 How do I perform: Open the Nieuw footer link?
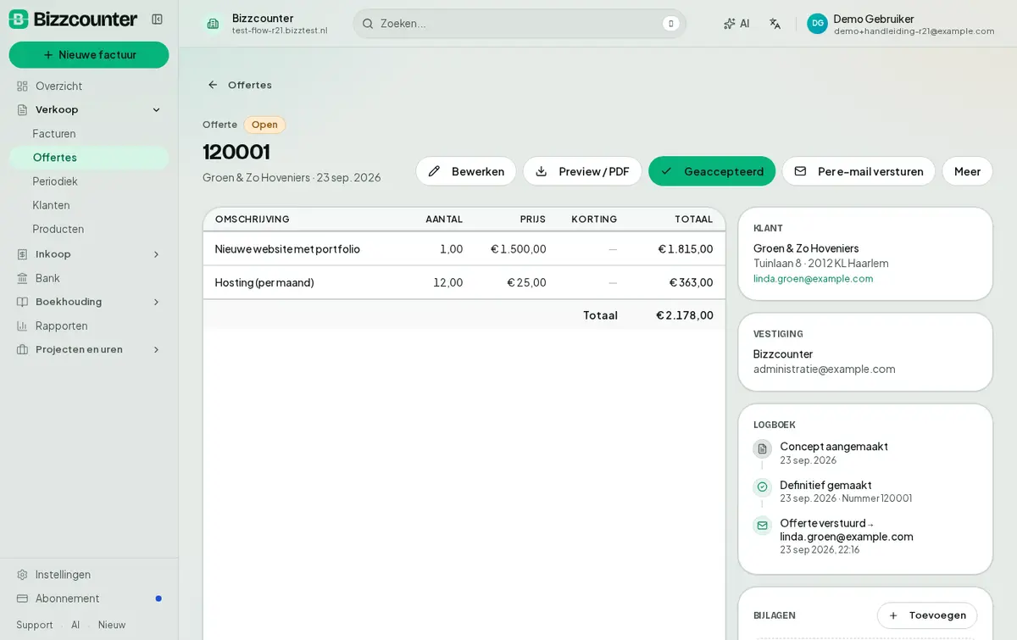(112, 625)
